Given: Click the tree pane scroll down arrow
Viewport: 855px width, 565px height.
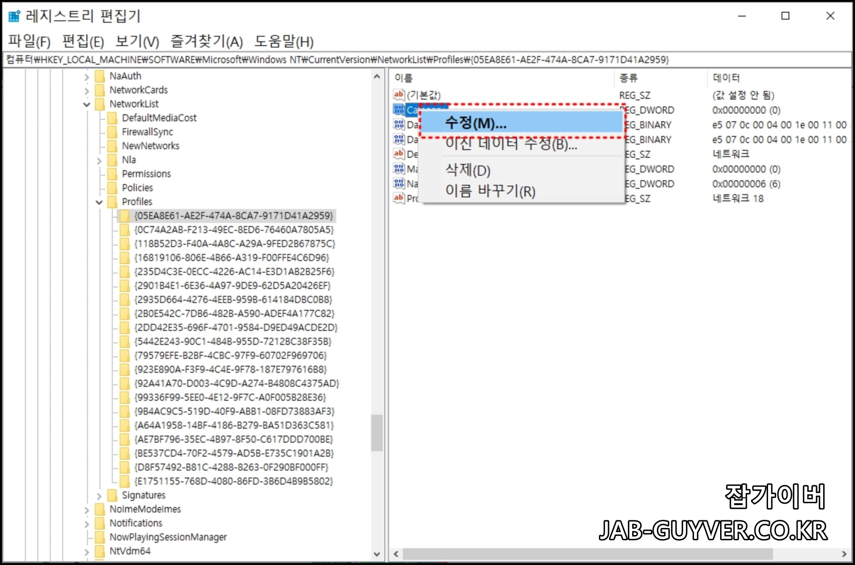Looking at the screenshot, I should [x=377, y=554].
